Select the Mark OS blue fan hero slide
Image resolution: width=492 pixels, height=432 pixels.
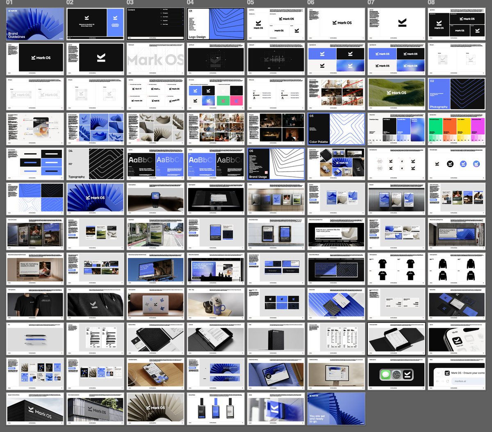tap(95, 199)
